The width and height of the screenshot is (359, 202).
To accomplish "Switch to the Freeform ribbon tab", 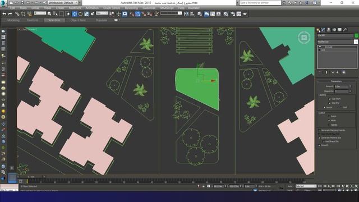I will point(33,20).
